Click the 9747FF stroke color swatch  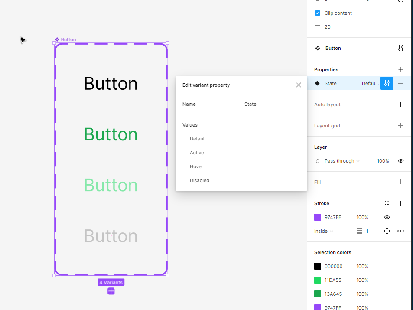tap(318, 217)
